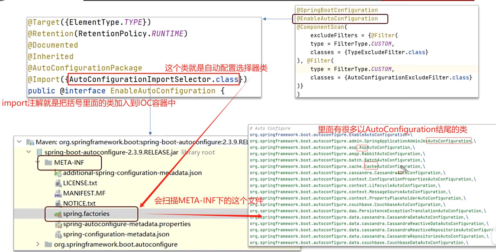Select MANIFEST.MF in the tree

coord(84,193)
